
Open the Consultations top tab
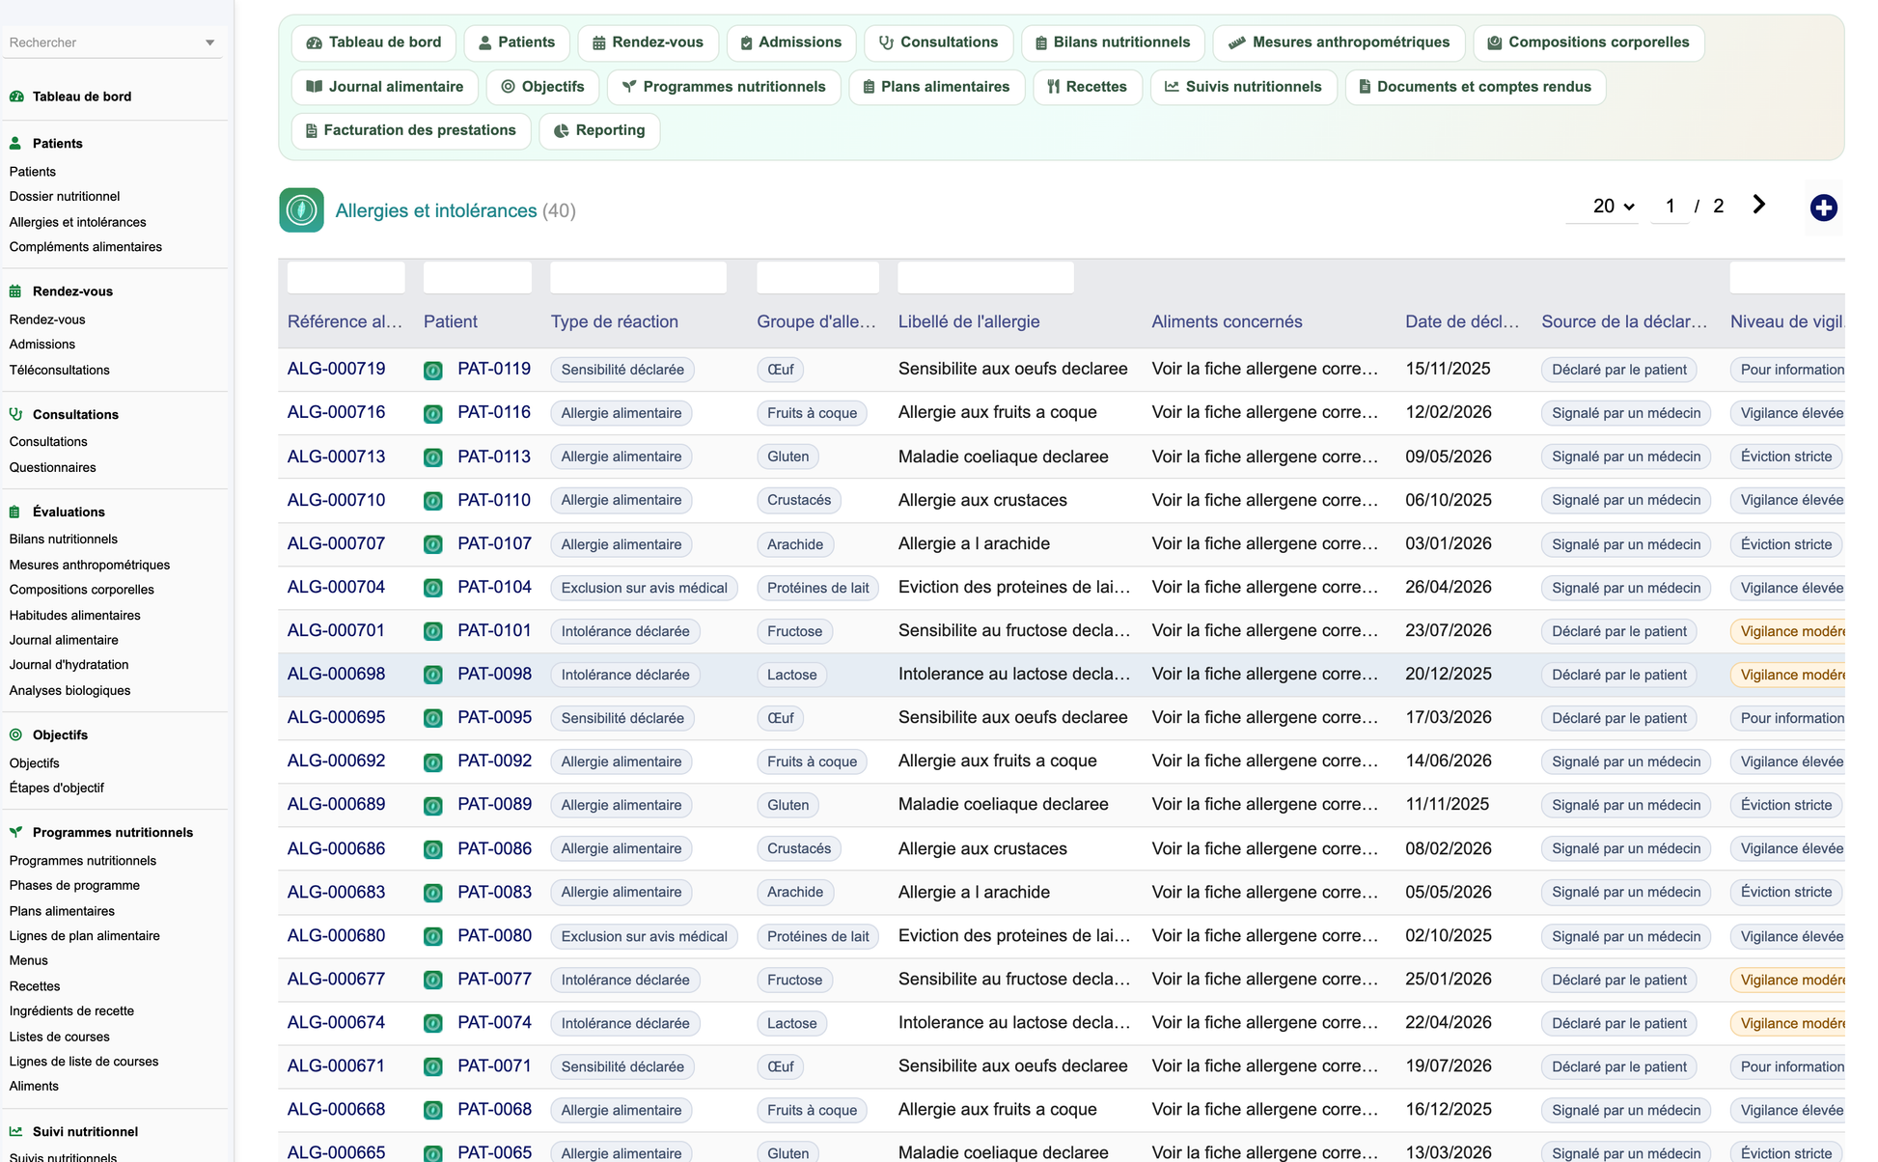click(x=938, y=42)
